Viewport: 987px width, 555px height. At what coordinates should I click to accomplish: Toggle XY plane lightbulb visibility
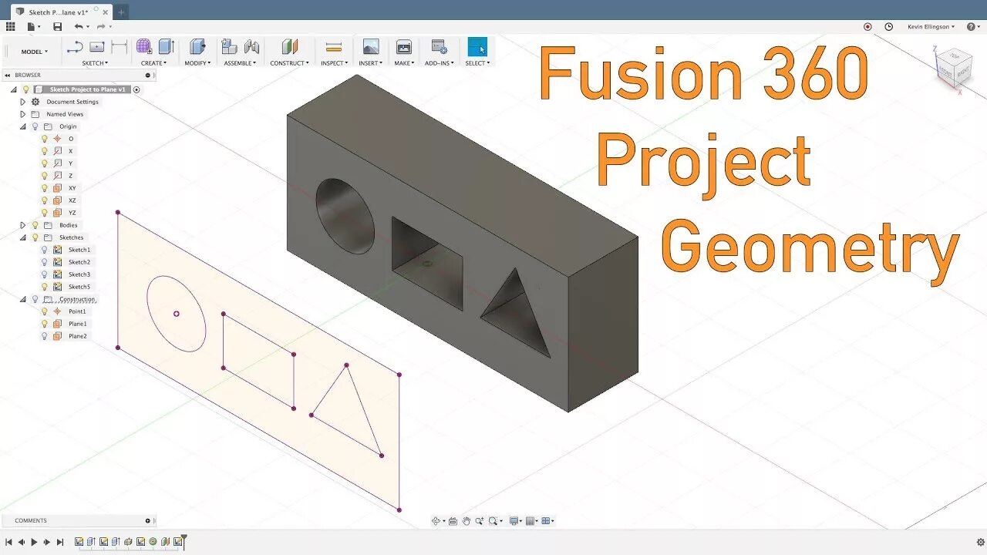(x=44, y=188)
